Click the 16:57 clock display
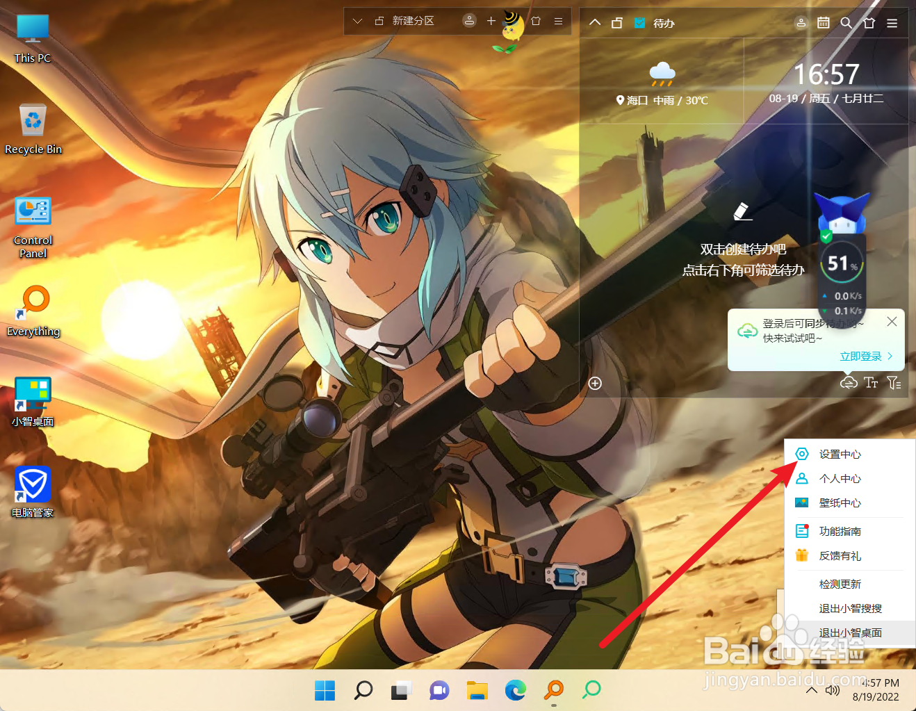 (826, 74)
